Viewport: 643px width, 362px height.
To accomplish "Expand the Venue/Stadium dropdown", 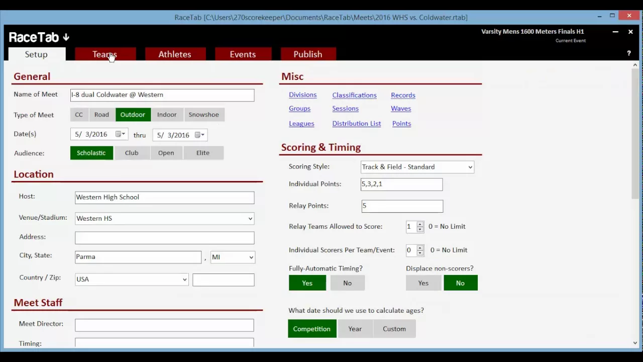I will point(250,219).
